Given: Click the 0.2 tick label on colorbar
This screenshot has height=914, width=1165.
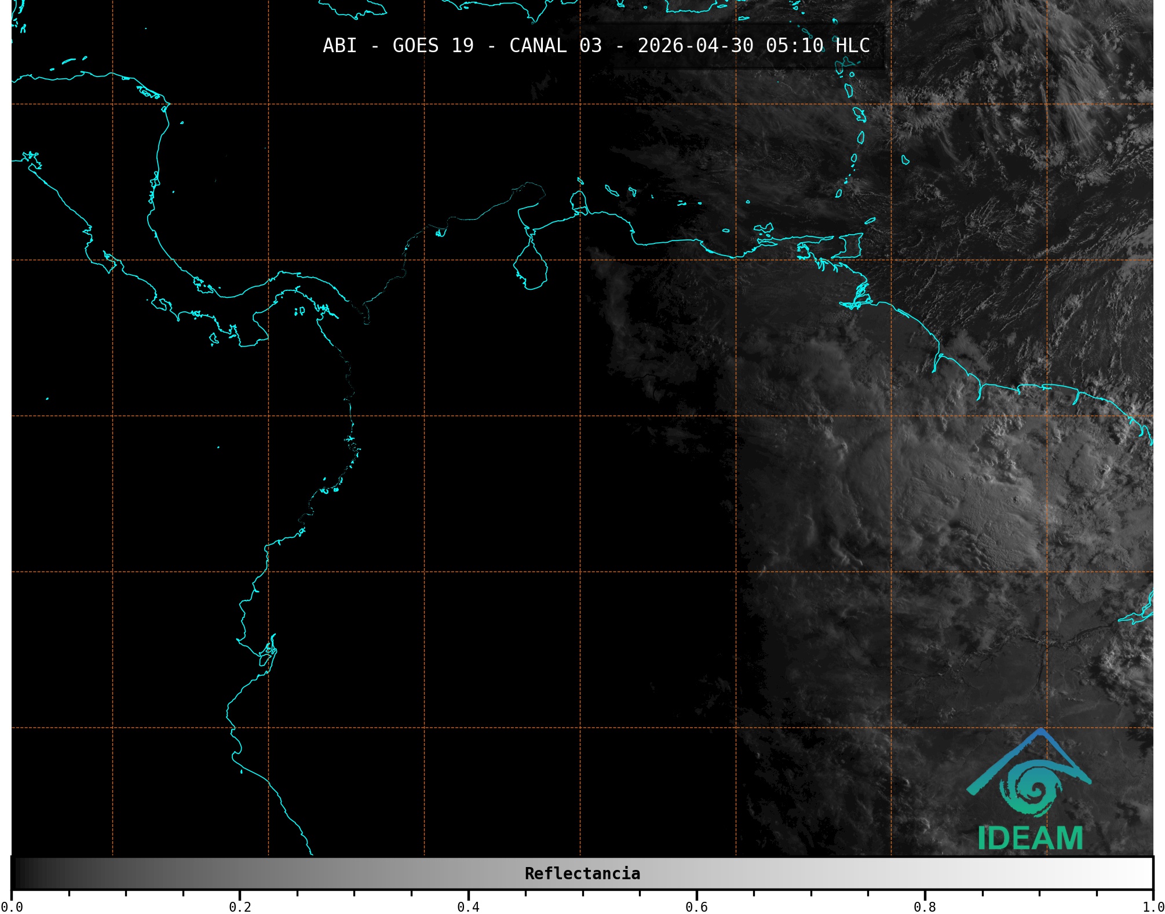Looking at the screenshot, I should (240, 906).
